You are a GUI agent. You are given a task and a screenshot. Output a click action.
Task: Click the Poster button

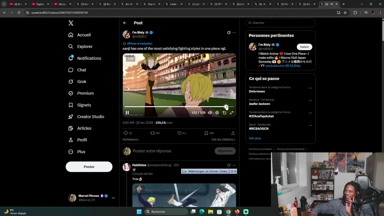click(x=89, y=167)
